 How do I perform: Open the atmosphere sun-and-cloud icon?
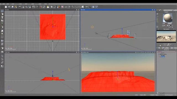(x=48, y=7)
